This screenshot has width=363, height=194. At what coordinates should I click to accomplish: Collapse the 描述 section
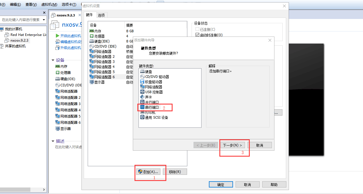pyautogui.click(x=53, y=141)
